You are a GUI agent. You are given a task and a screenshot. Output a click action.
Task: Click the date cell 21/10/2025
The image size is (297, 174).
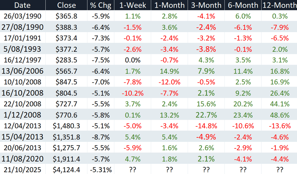(23, 170)
